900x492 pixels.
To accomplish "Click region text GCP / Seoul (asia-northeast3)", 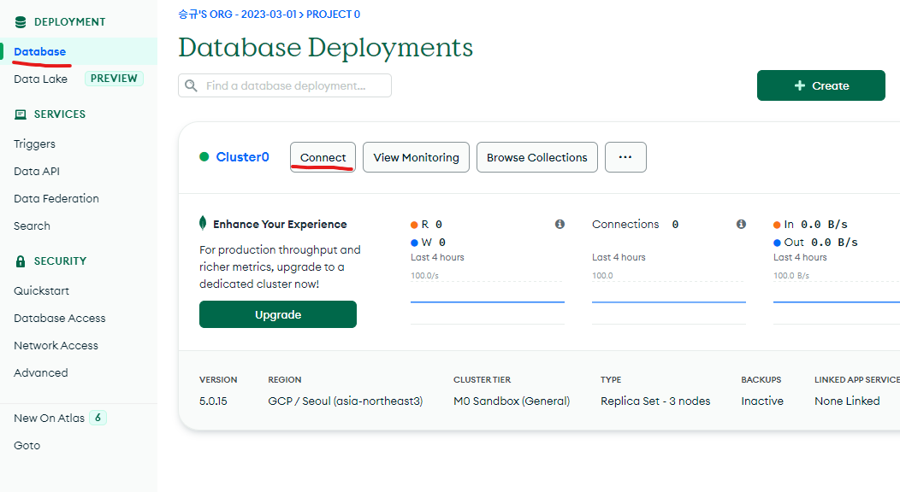I will click(x=345, y=401).
